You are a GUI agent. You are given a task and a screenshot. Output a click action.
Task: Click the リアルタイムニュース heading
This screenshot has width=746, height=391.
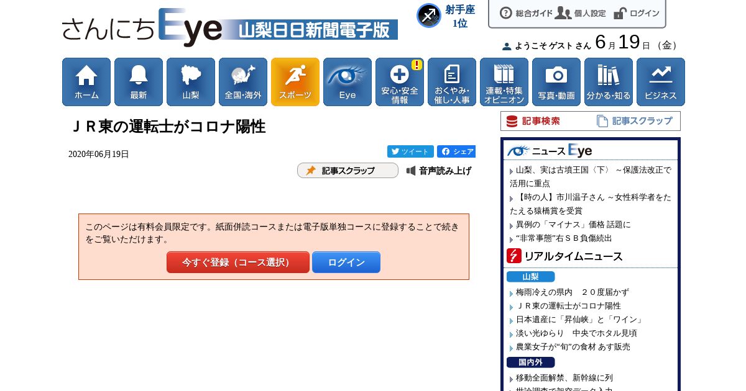[564, 256]
